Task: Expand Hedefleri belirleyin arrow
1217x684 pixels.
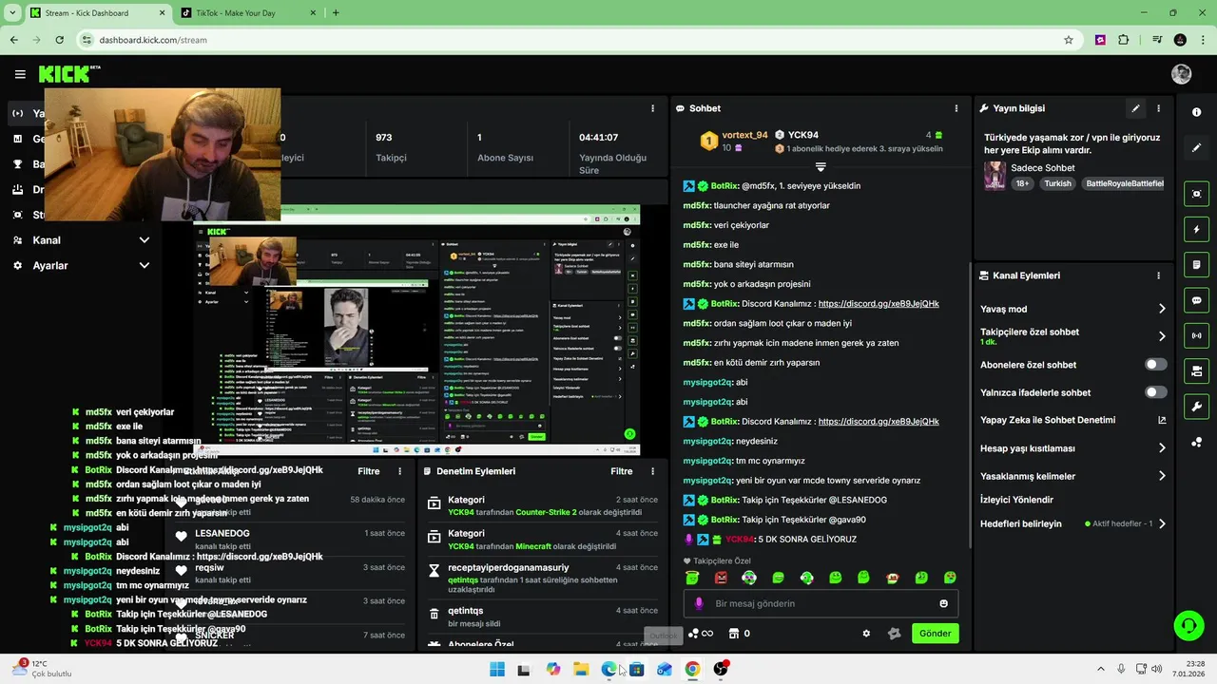Action: (x=1162, y=523)
